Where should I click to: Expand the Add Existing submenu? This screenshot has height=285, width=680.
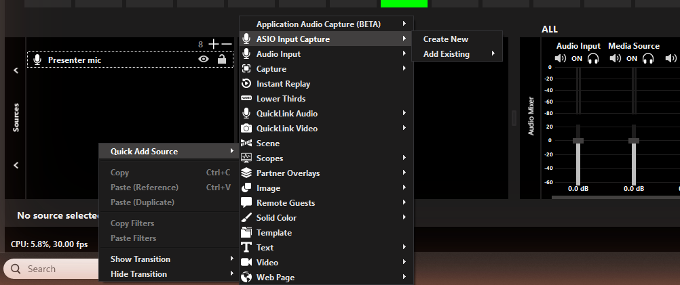point(493,54)
